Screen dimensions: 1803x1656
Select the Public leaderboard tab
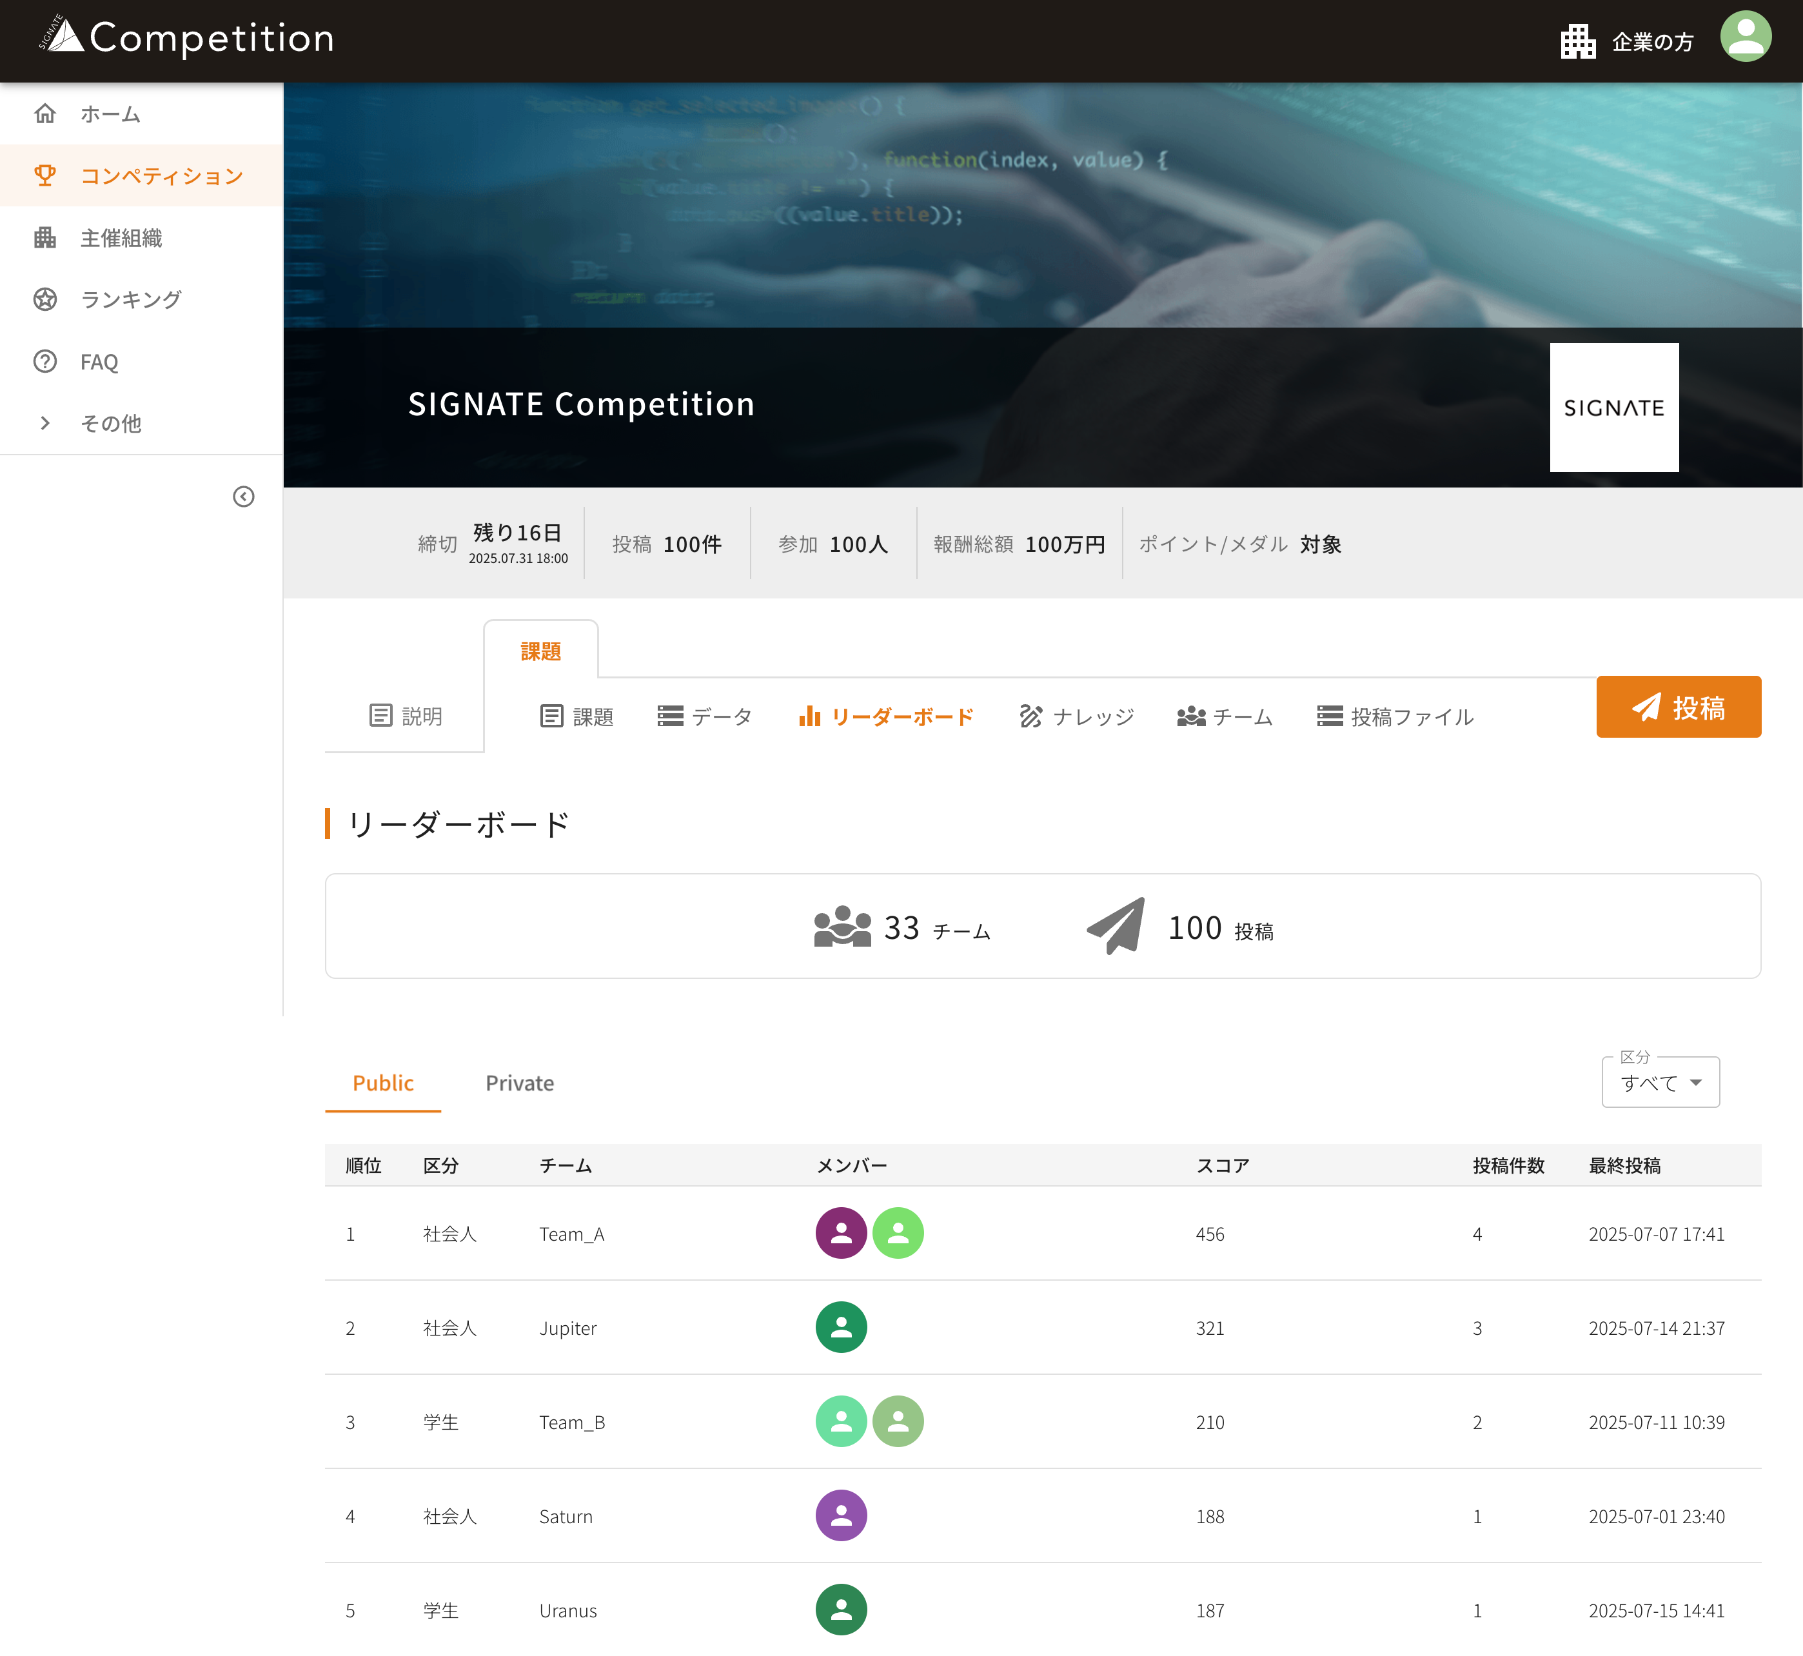coord(382,1083)
